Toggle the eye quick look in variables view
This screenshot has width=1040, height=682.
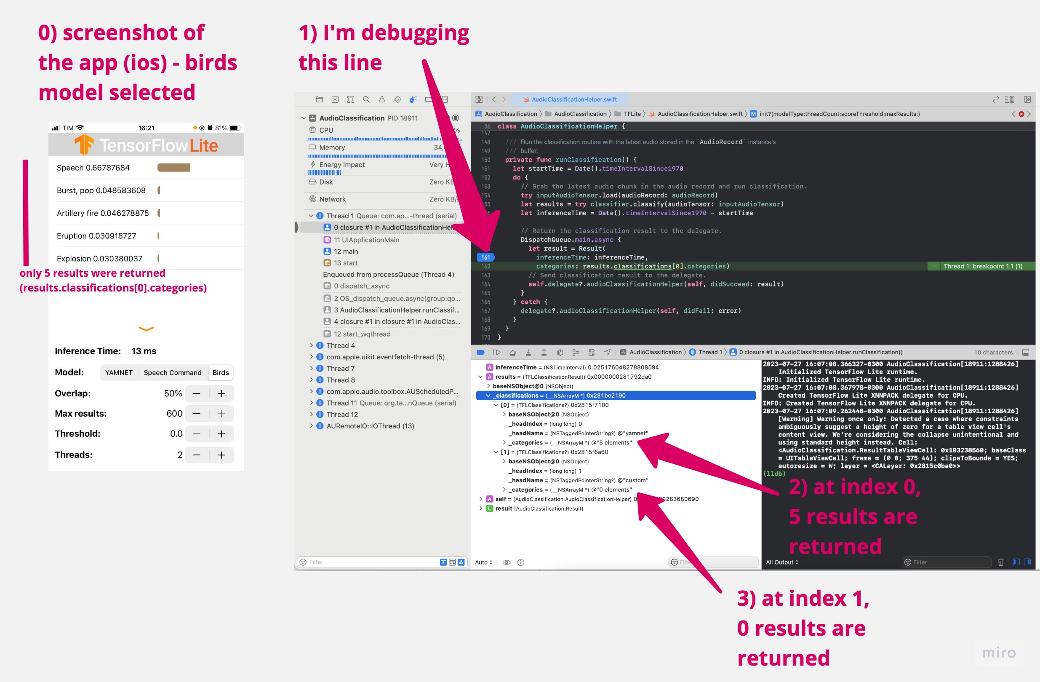(507, 562)
